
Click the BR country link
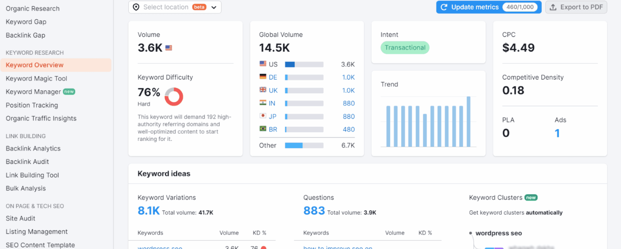(273, 129)
